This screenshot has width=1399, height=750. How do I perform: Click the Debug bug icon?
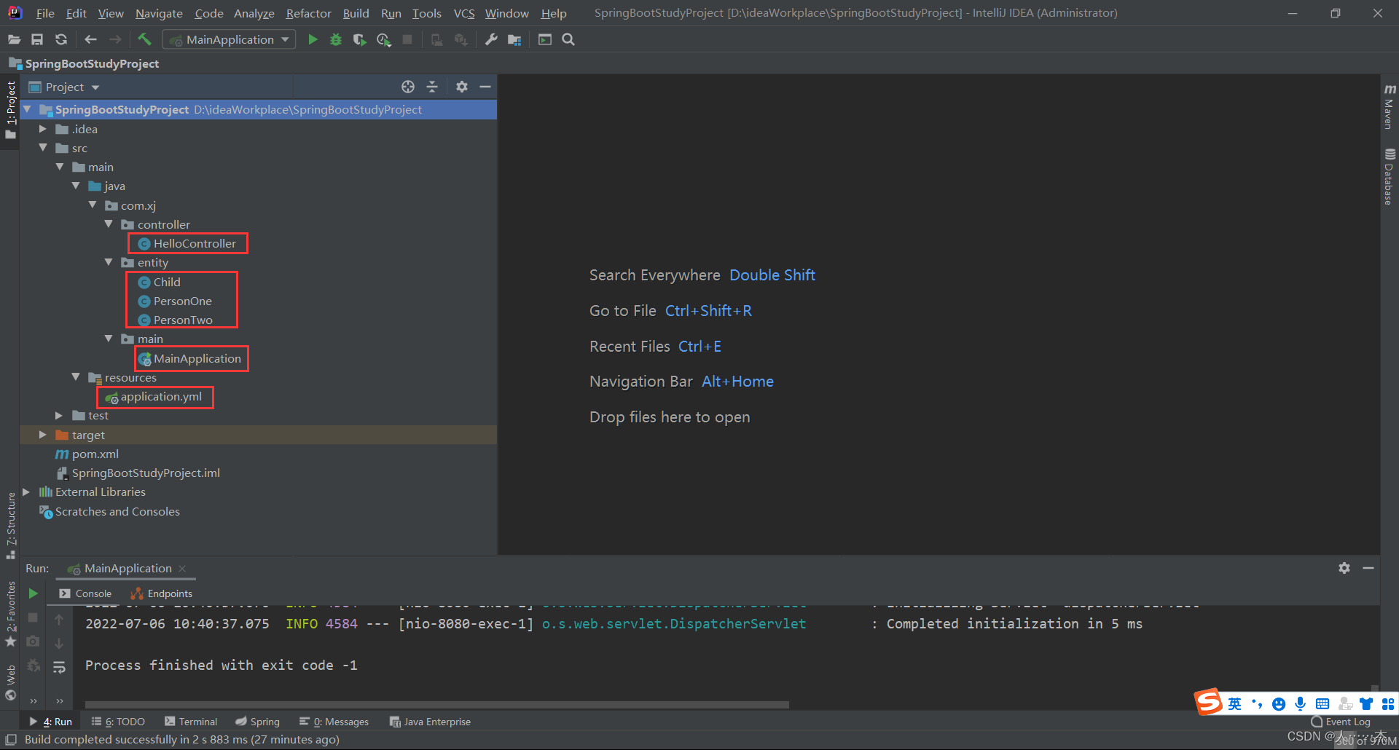336,40
